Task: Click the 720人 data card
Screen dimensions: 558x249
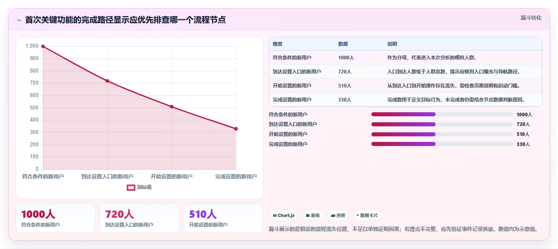Action: point(139,218)
